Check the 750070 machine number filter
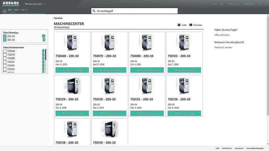 pyautogui.click(x=5, y=55)
